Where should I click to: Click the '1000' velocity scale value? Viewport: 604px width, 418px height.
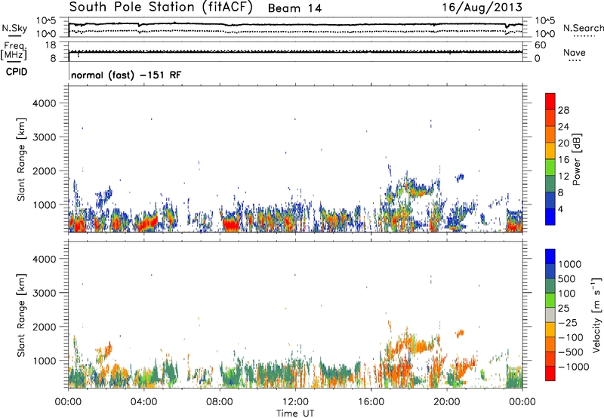pyautogui.click(x=570, y=264)
